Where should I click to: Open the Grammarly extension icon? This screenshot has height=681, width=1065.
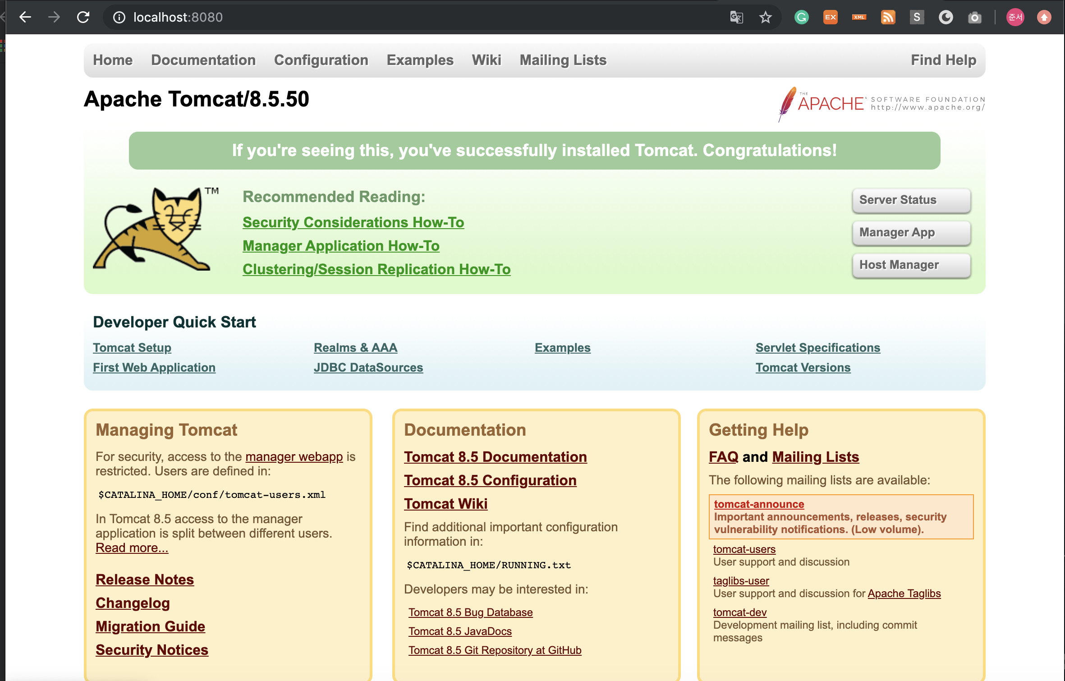pyautogui.click(x=801, y=18)
